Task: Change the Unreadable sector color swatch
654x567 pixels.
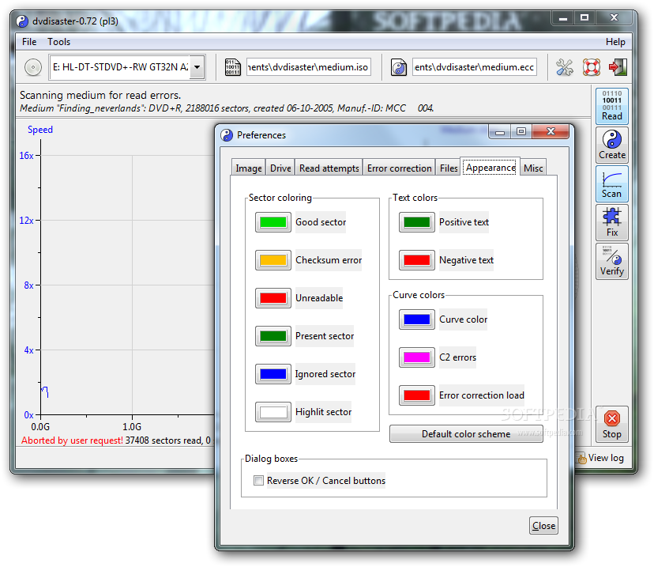Action: click(x=273, y=297)
